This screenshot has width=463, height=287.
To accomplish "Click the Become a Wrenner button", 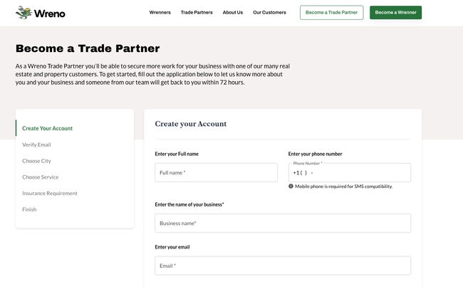I will point(395,12).
